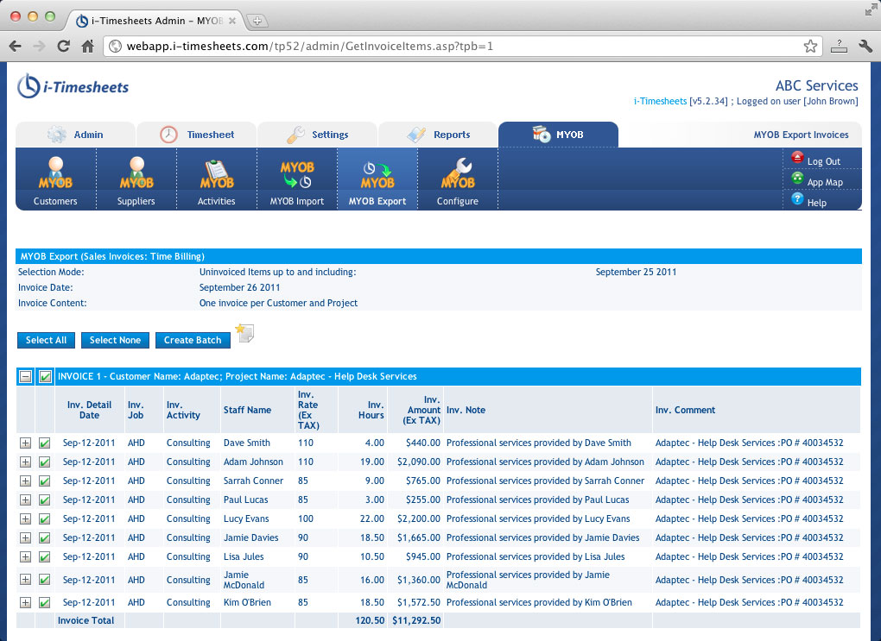This screenshot has width=881, height=641.
Task: Click the Select All button
Action: 46,340
